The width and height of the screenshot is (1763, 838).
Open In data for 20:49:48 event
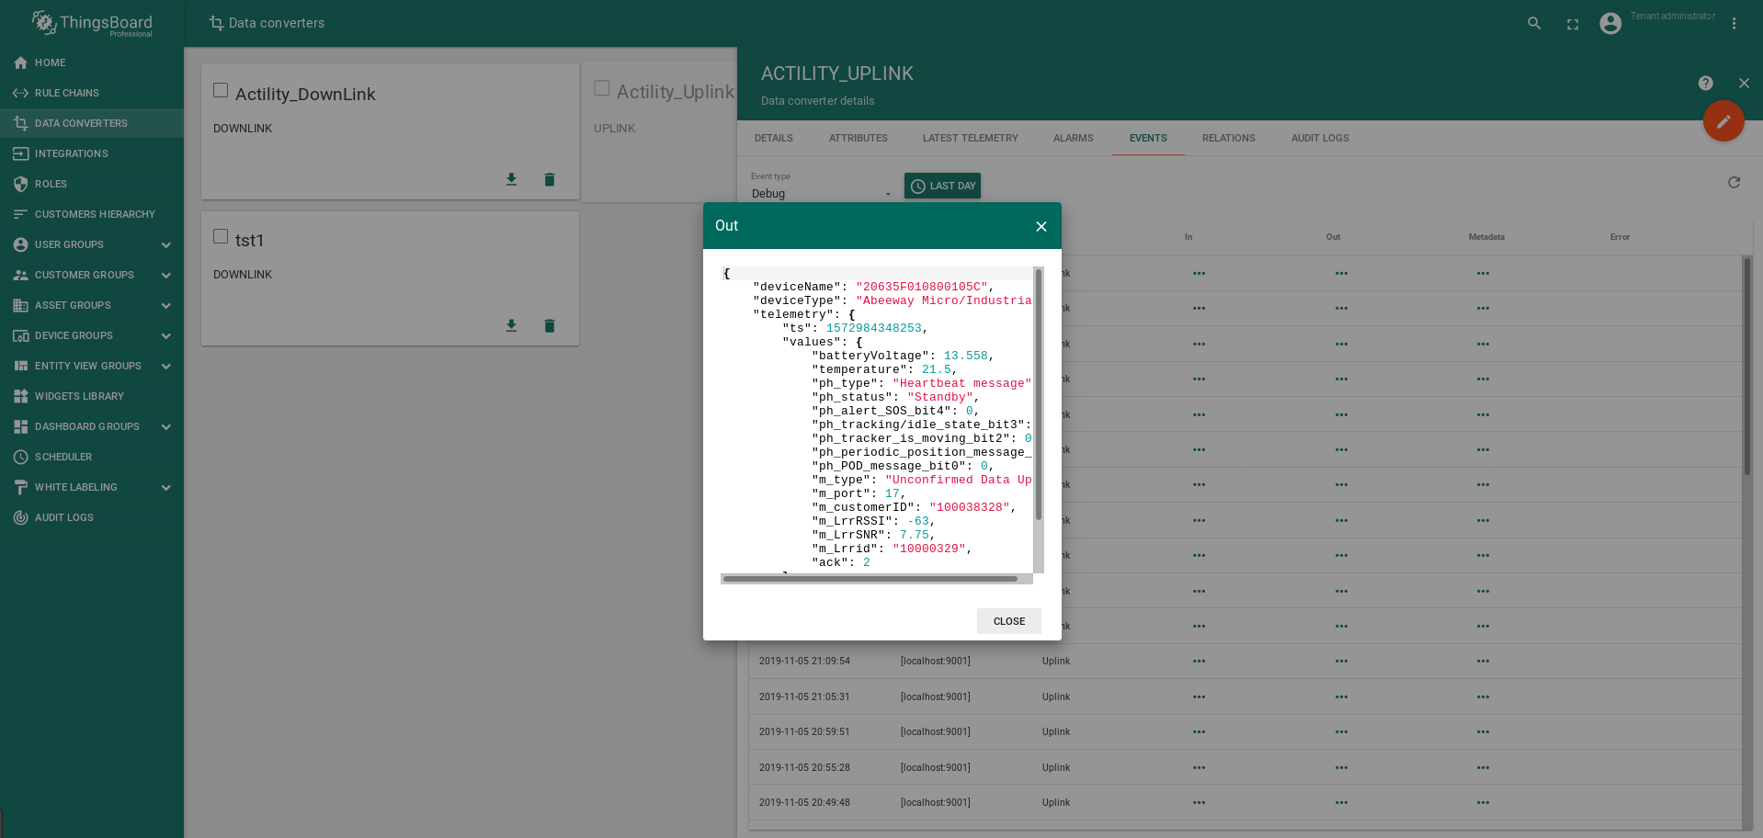pos(1199,803)
